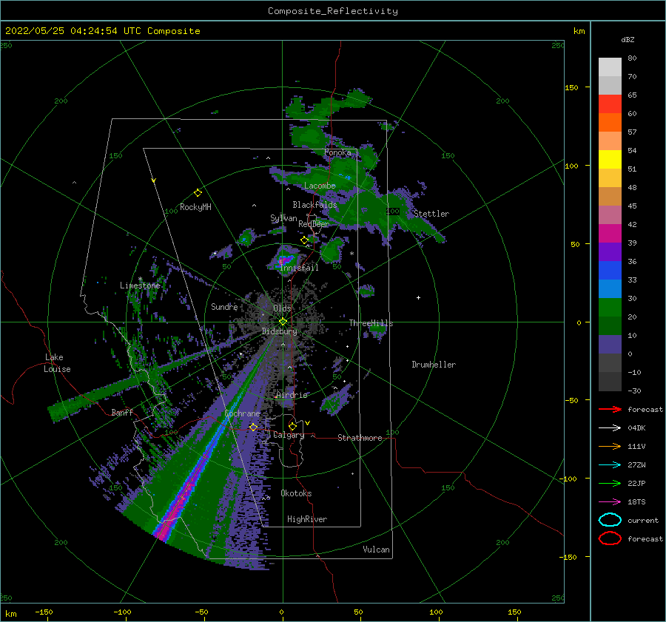Click the ThreeHills label
The height and width of the screenshot is (622, 666).
pos(371,323)
